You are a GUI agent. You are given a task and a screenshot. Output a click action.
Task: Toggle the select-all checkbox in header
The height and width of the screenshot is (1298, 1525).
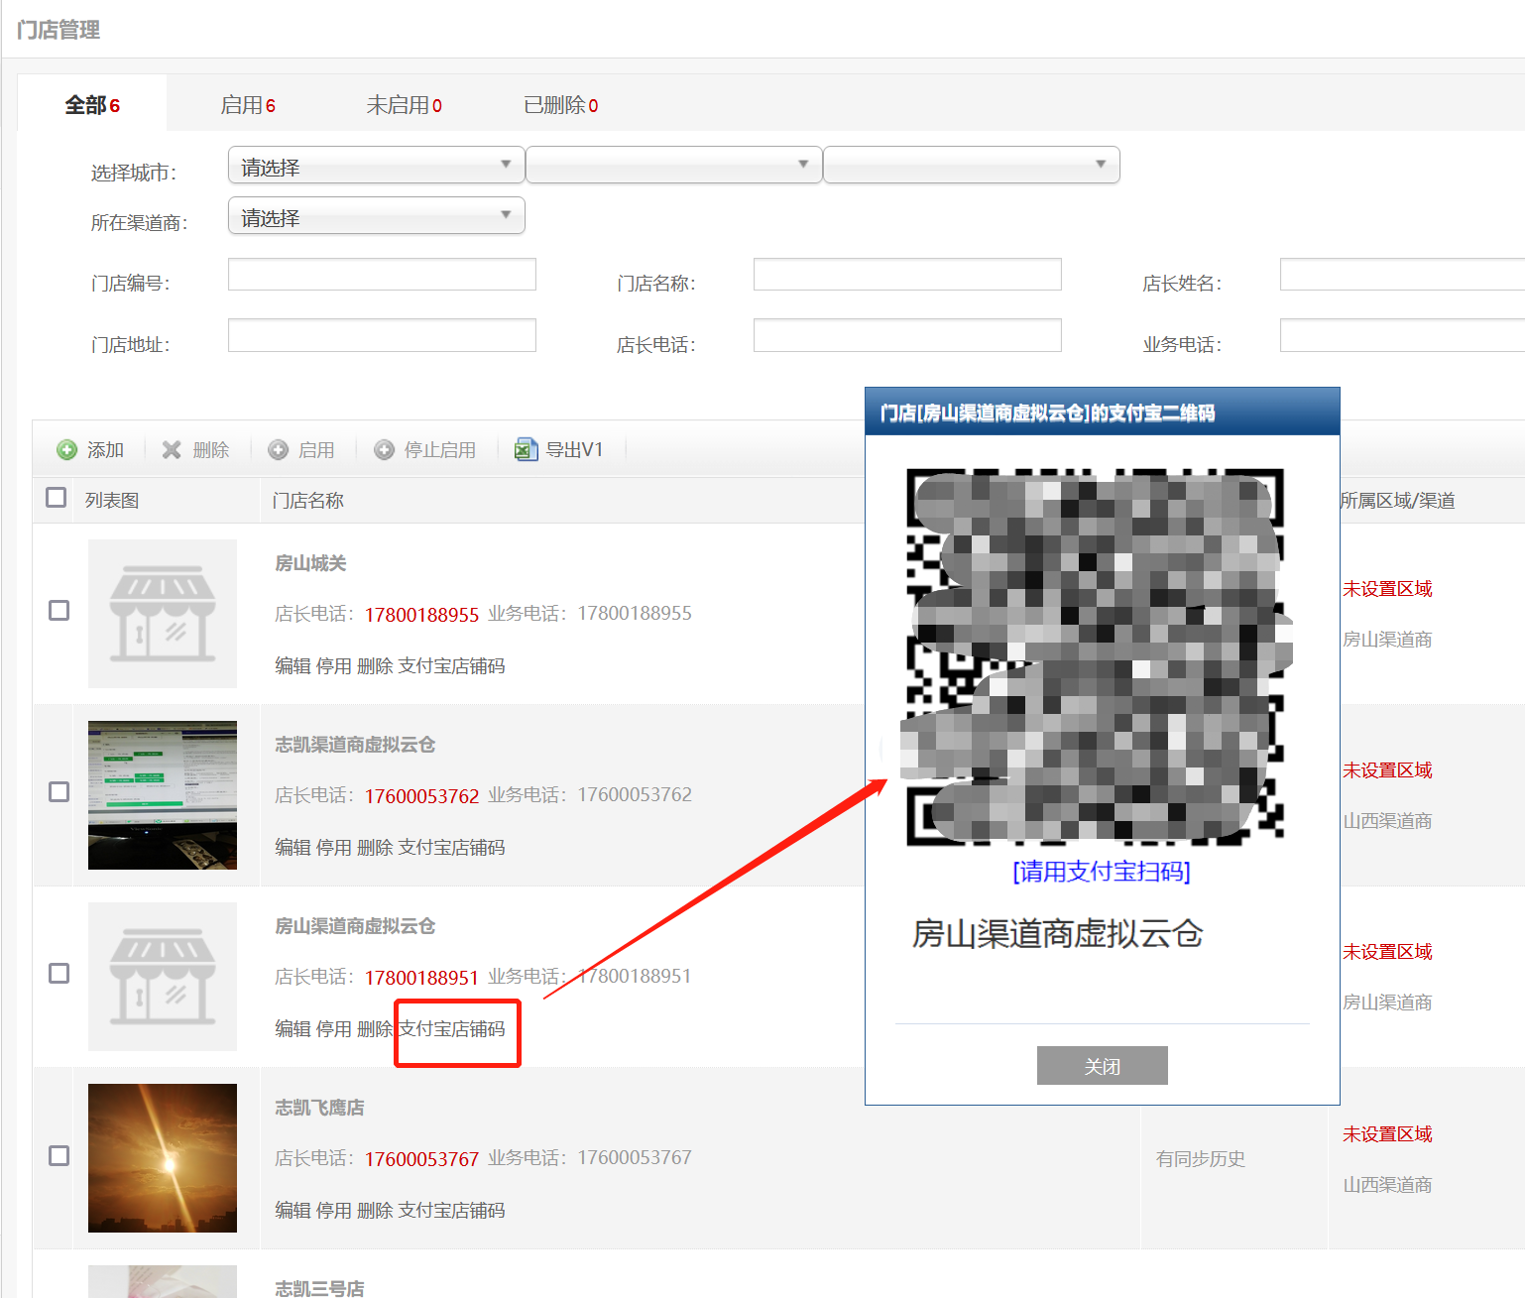[x=57, y=498]
